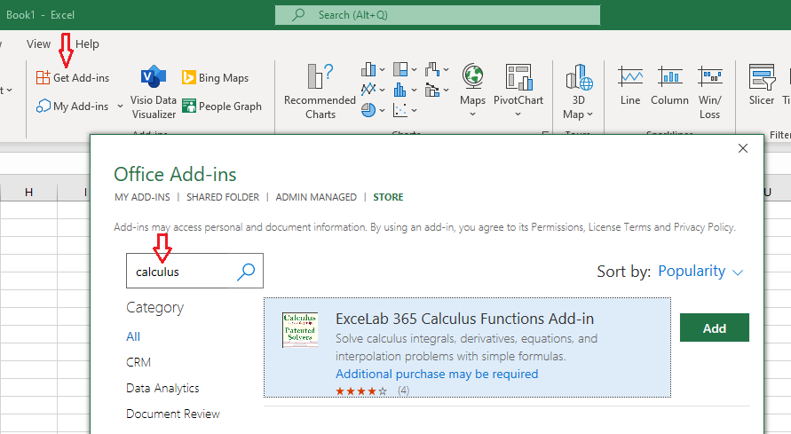Insert Column sparkline
Viewport: 791px width, 434px height.
click(x=669, y=86)
